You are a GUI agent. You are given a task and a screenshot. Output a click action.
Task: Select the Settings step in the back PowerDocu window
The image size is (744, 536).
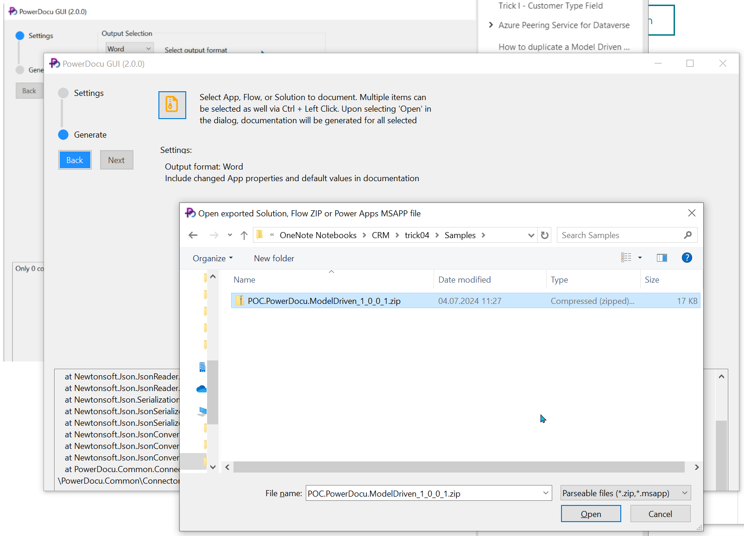[x=34, y=36]
